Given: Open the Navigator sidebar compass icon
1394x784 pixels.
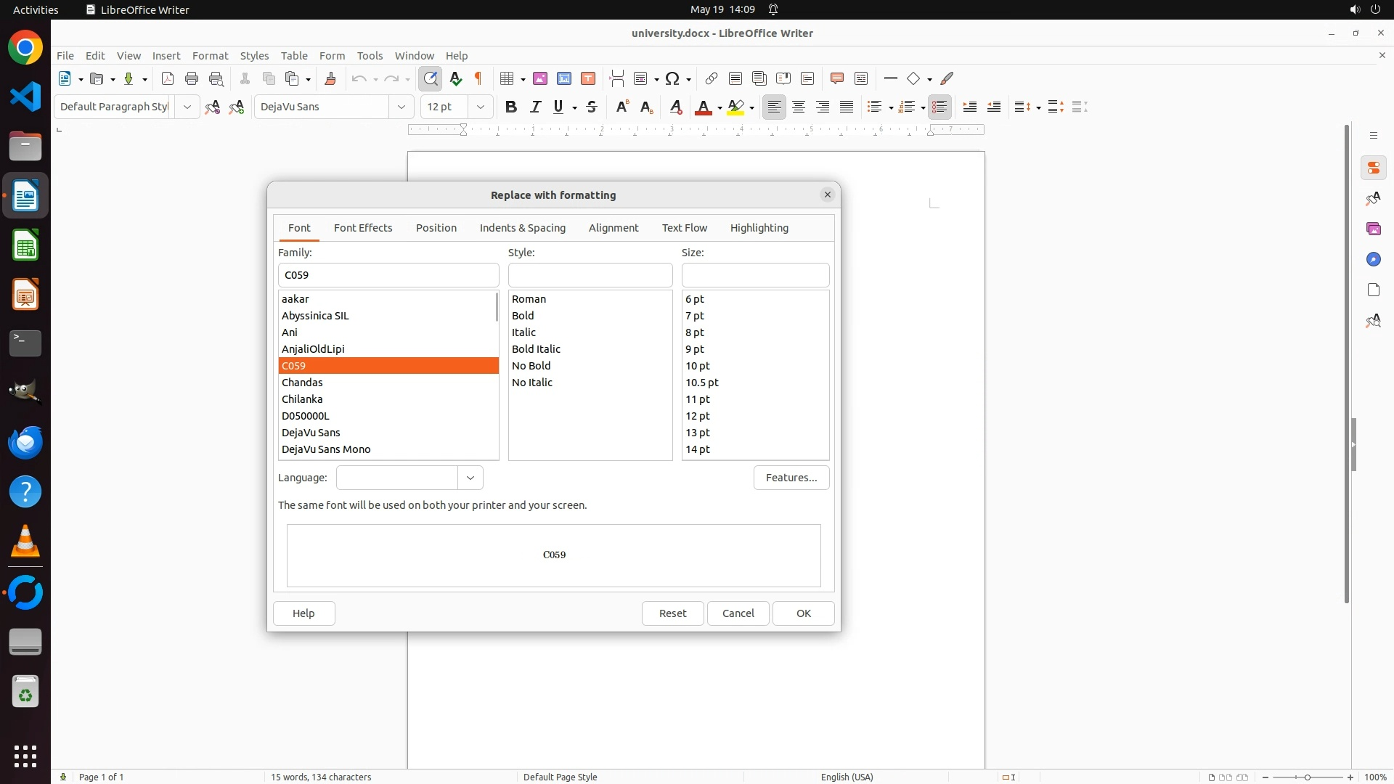Looking at the screenshot, I should point(1373,259).
